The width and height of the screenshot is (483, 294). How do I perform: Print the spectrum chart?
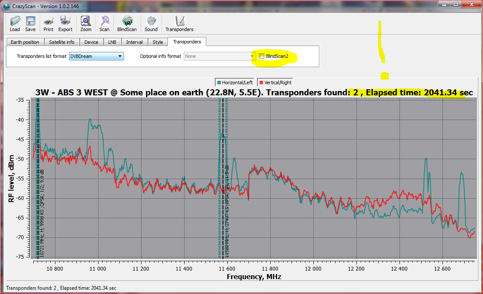(x=48, y=21)
